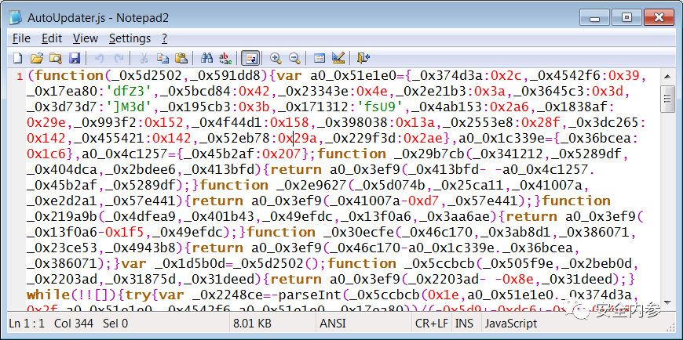Click the Redo arrow icon
This screenshot has width=683, height=340.
click(118, 57)
